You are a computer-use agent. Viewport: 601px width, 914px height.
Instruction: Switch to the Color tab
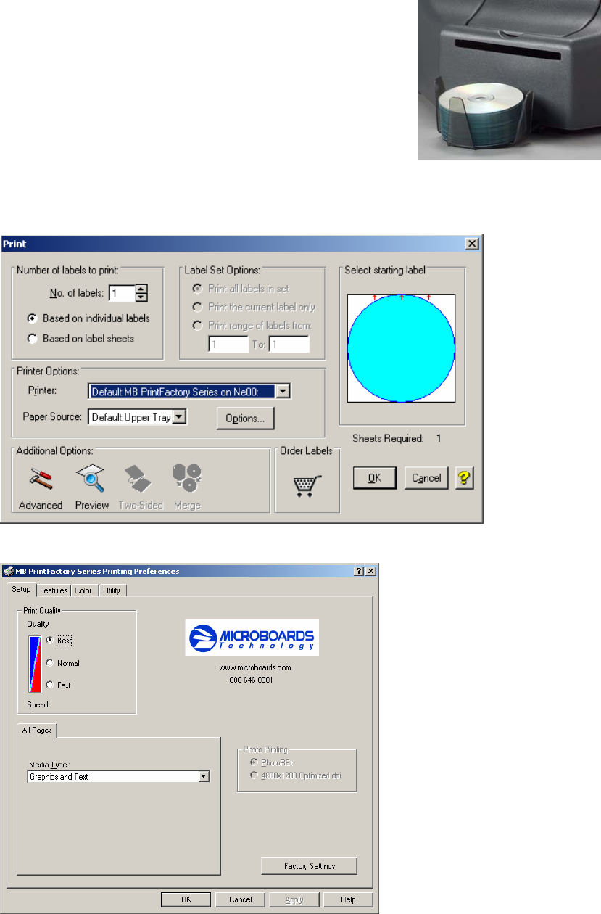click(x=83, y=591)
